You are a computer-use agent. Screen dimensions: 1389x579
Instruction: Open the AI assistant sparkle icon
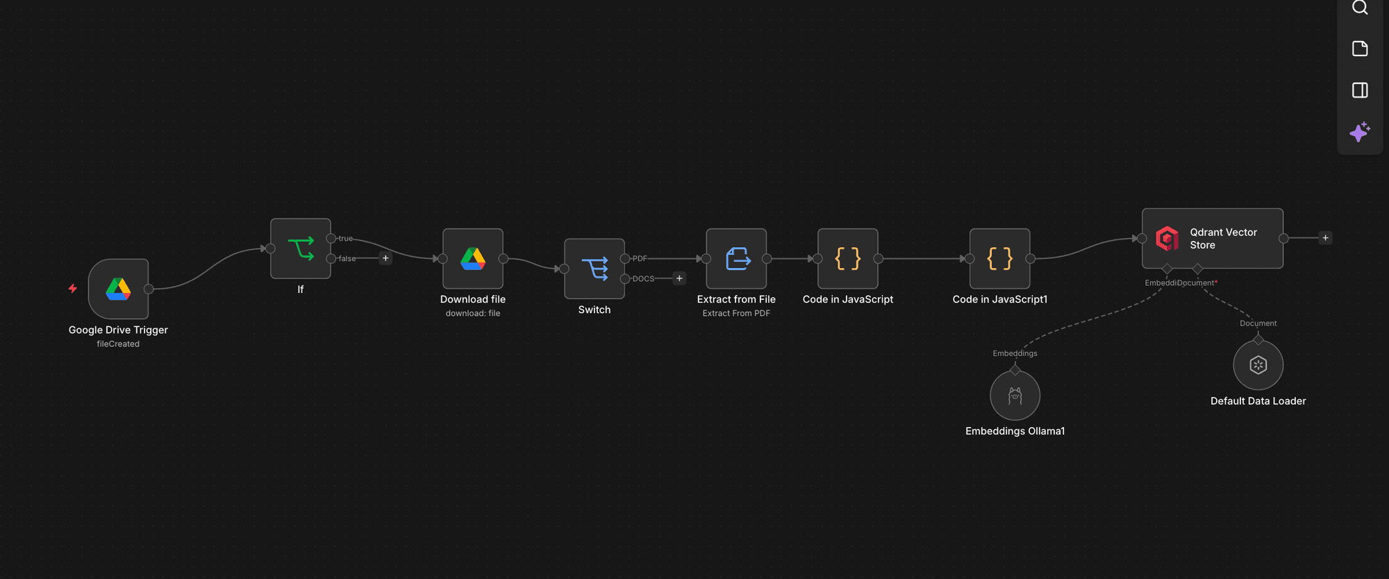[1360, 132]
